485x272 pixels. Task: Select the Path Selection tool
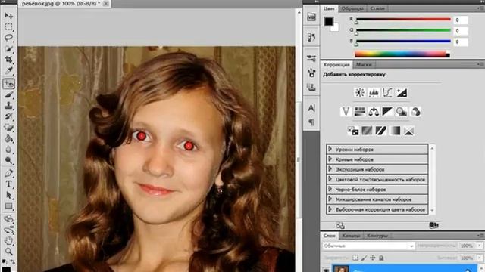[8, 195]
